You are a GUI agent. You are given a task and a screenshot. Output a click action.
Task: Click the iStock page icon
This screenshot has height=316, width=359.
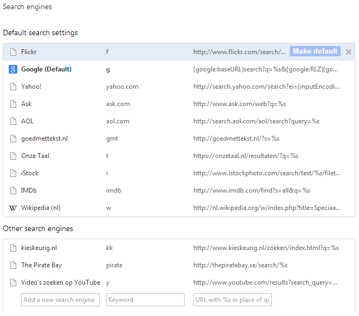pos(14,173)
